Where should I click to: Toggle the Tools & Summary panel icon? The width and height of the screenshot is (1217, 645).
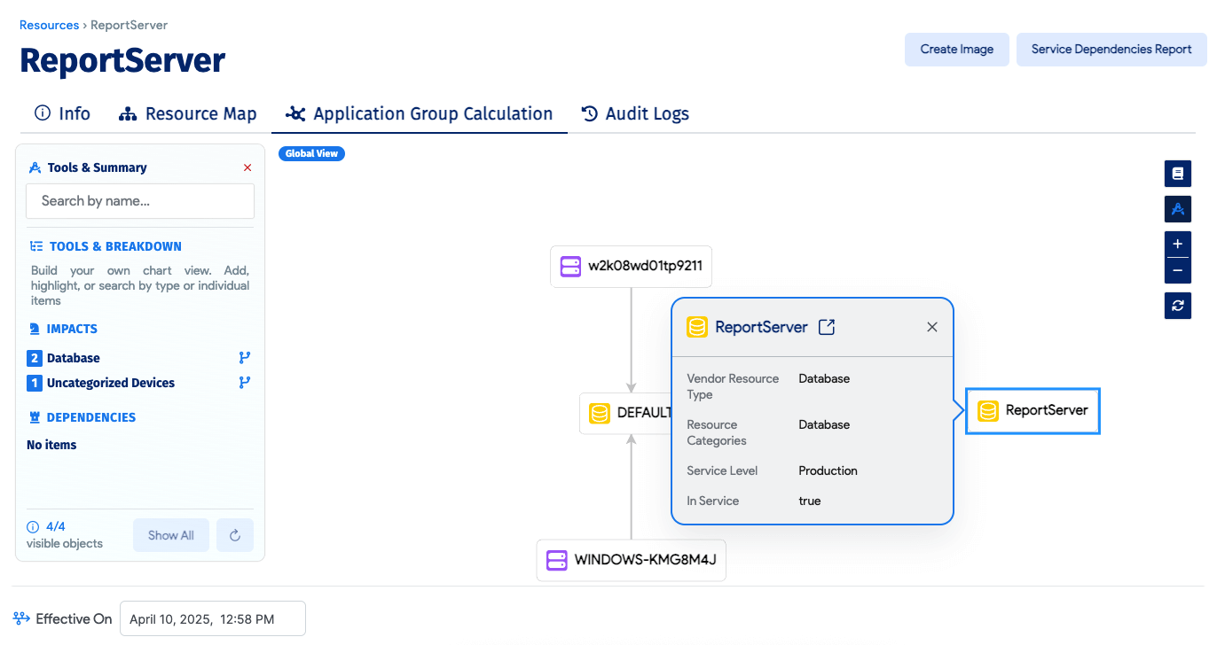1177,209
